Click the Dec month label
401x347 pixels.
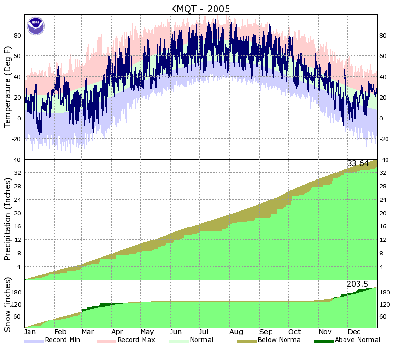[354, 332]
